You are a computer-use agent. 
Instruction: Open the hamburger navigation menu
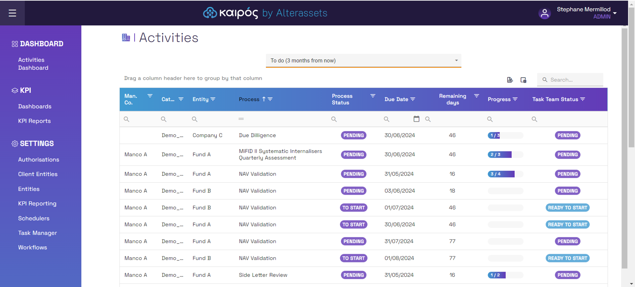[12, 13]
